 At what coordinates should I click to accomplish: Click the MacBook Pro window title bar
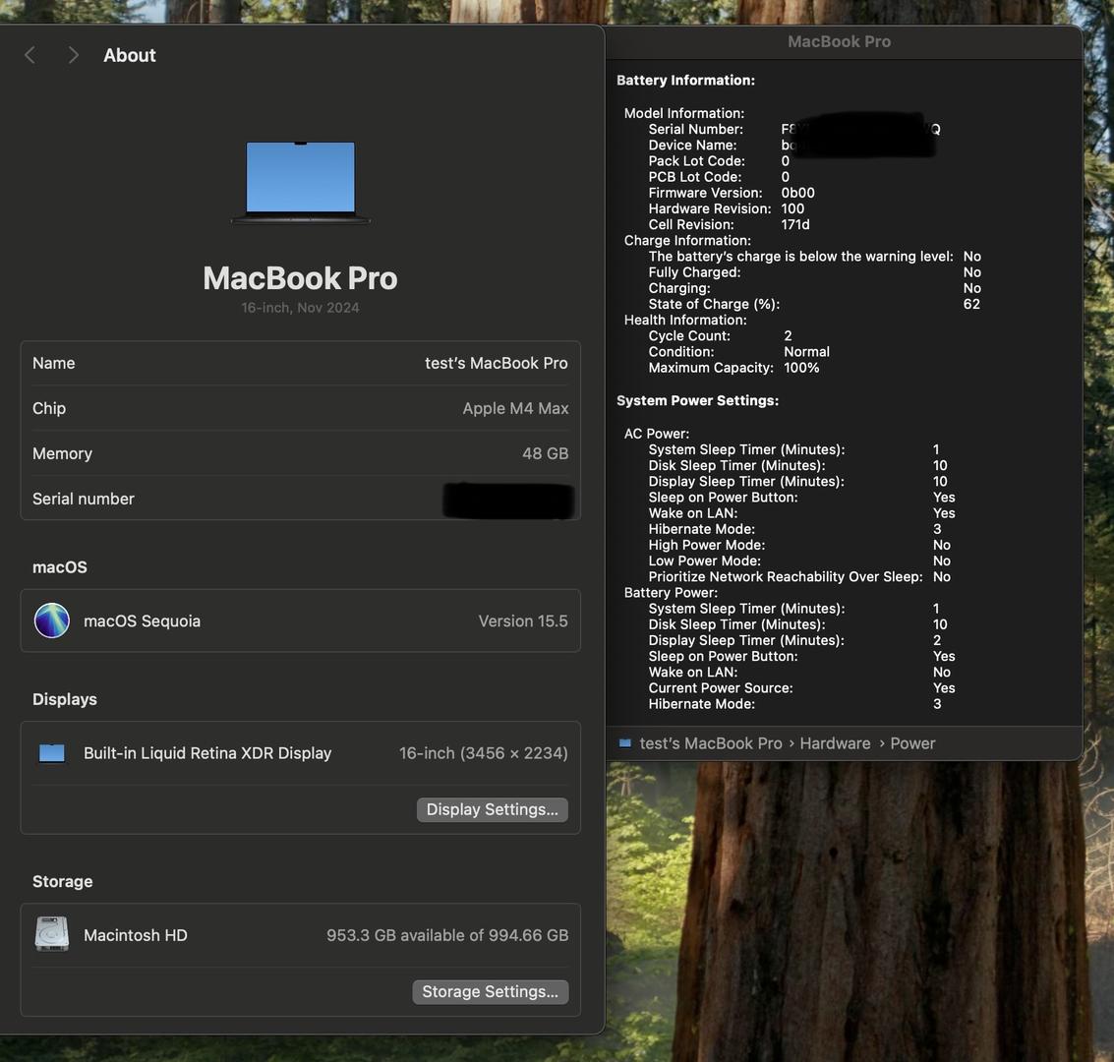pyautogui.click(x=839, y=41)
